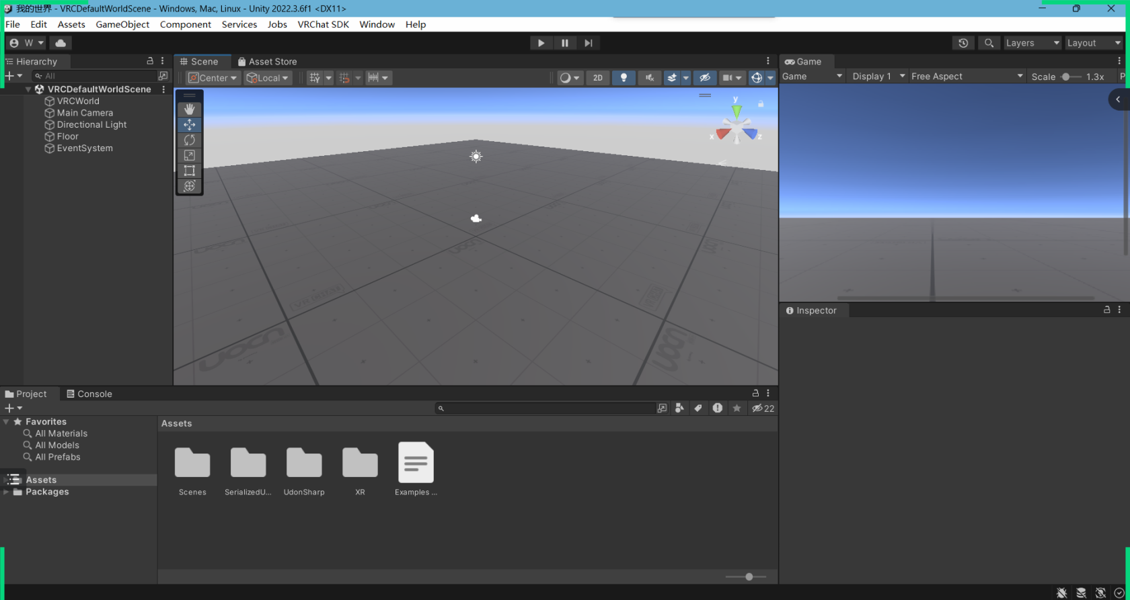Screen dimensions: 1130x600
Task: Open the Display 1 dropdown
Action: pyautogui.click(x=878, y=76)
